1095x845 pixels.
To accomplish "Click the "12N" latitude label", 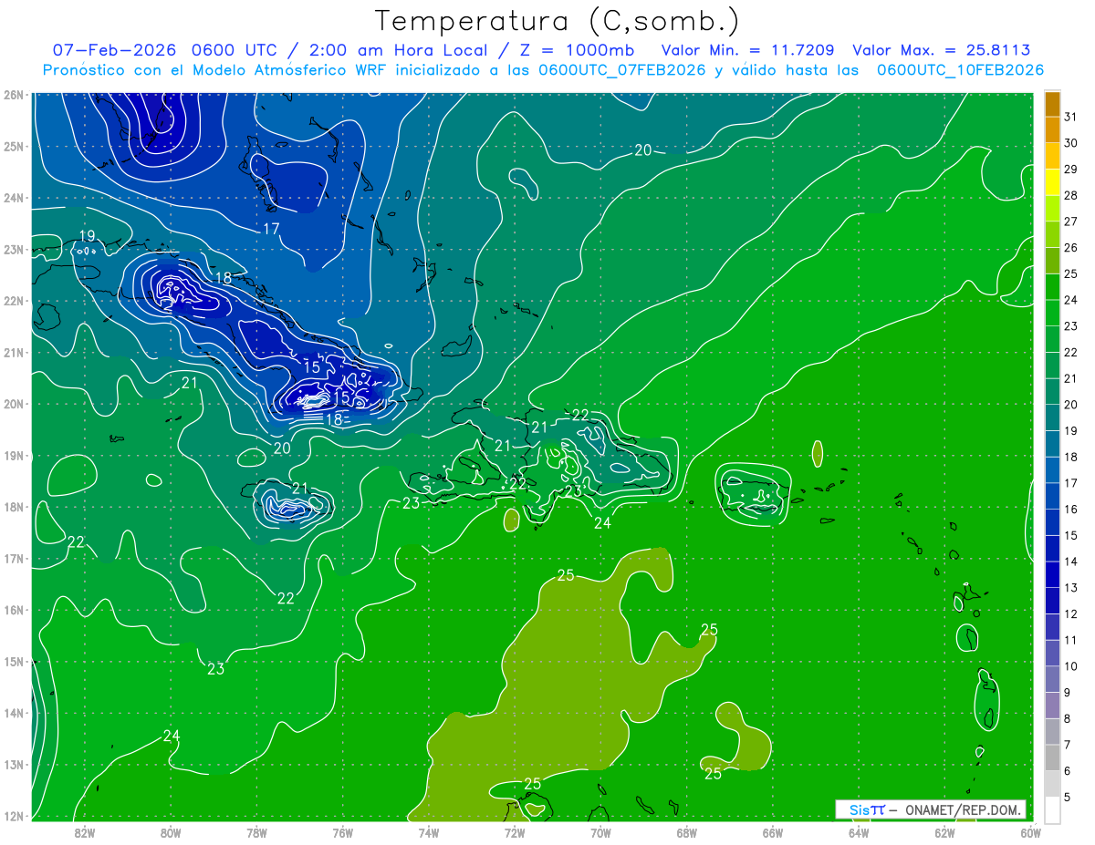I will click(x=13, y=816).
